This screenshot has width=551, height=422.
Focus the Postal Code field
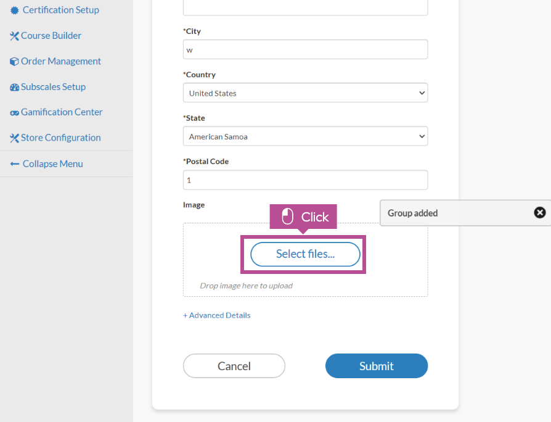point(305,180)
